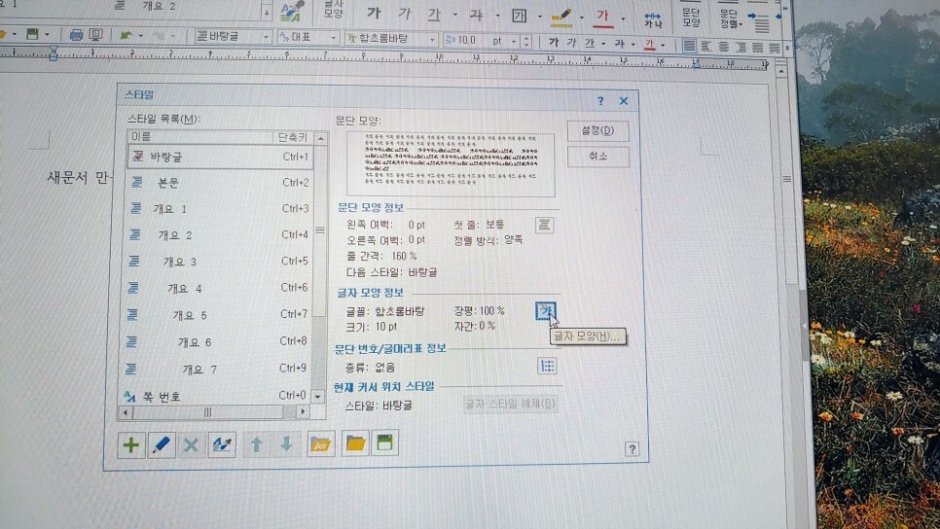Select the 개요 3 style in the list
This screenshot has width=940, height=529.
(218, 262)
